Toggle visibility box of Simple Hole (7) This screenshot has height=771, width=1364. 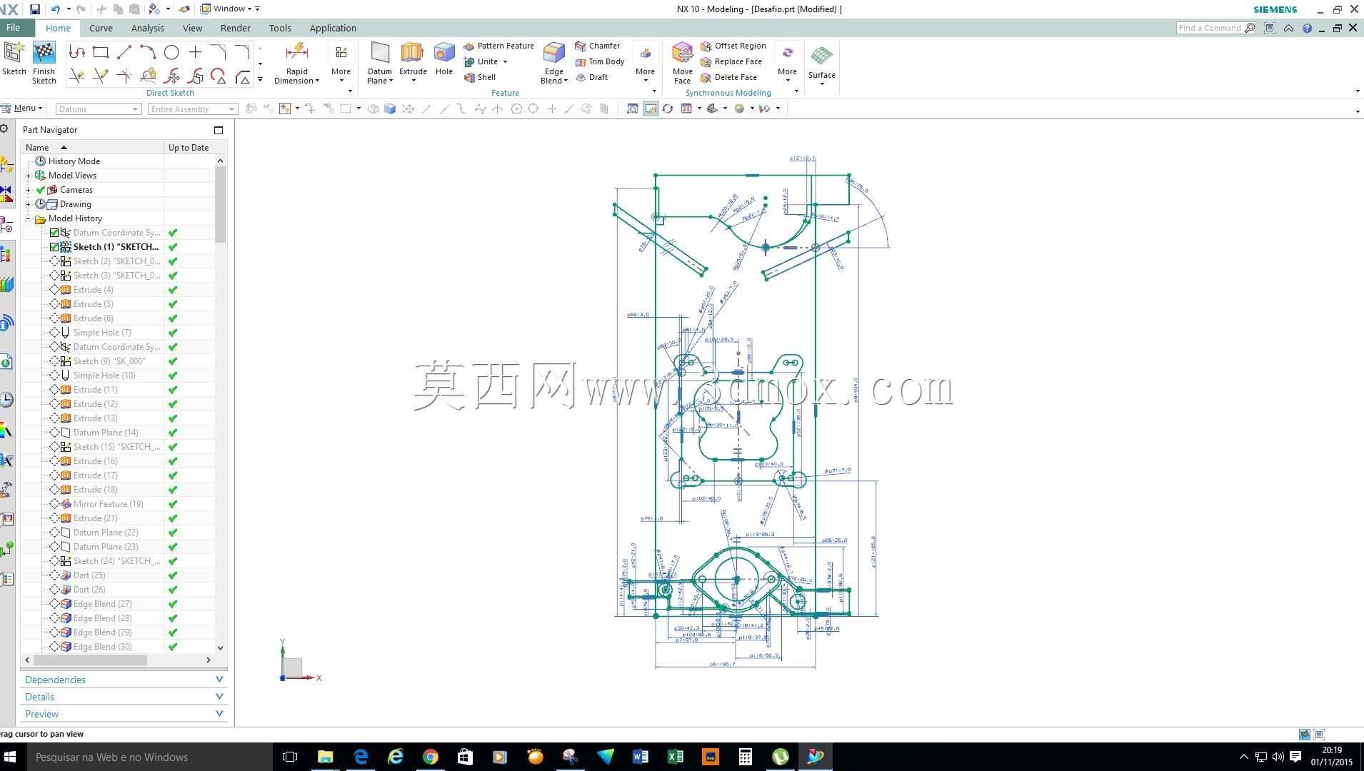click(x=54, y=333)
